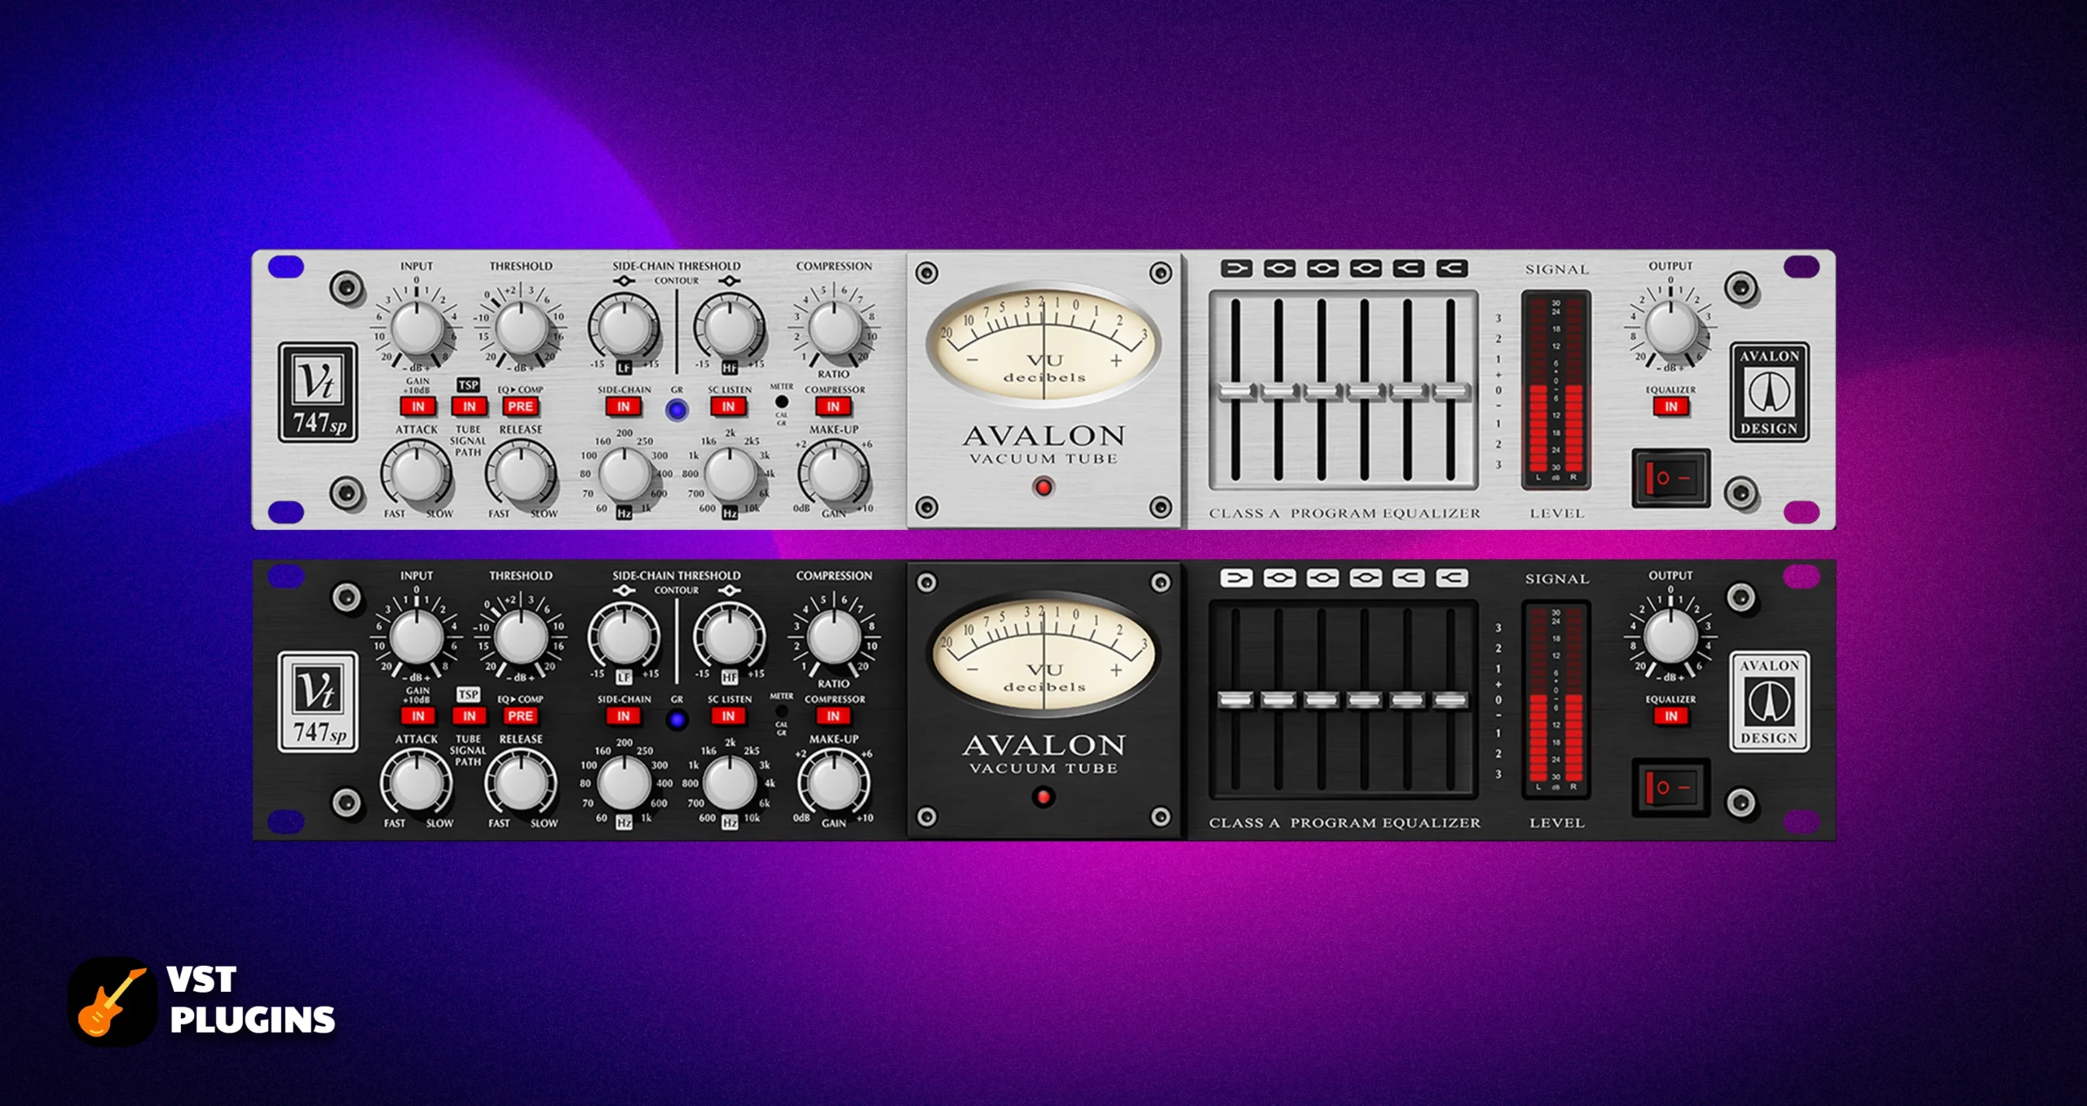Image resolution: width=2087 pixels, height=1106 pixels.
Task: Click the high-shelf EQ band icon on black unit
Action: 1452,578
